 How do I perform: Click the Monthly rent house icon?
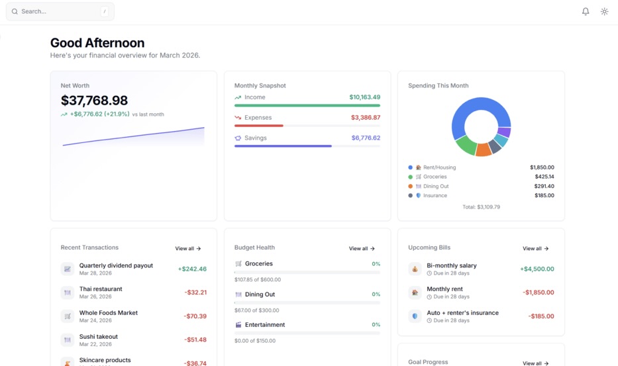coord(415,293)
